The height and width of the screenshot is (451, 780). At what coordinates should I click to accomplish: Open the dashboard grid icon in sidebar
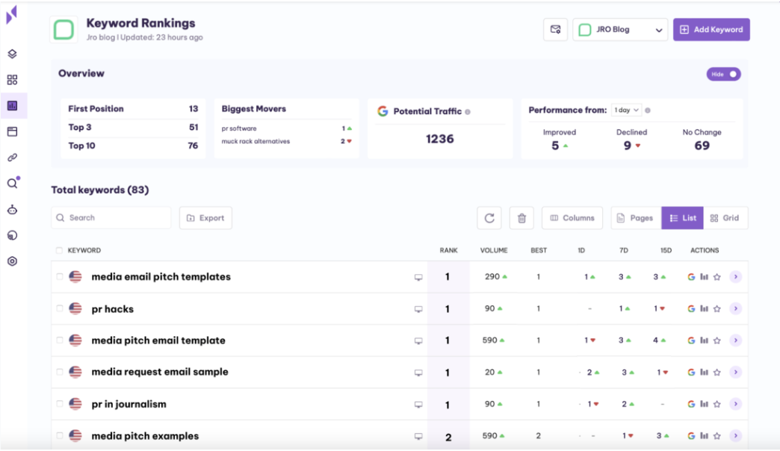(x=13, y=80)
